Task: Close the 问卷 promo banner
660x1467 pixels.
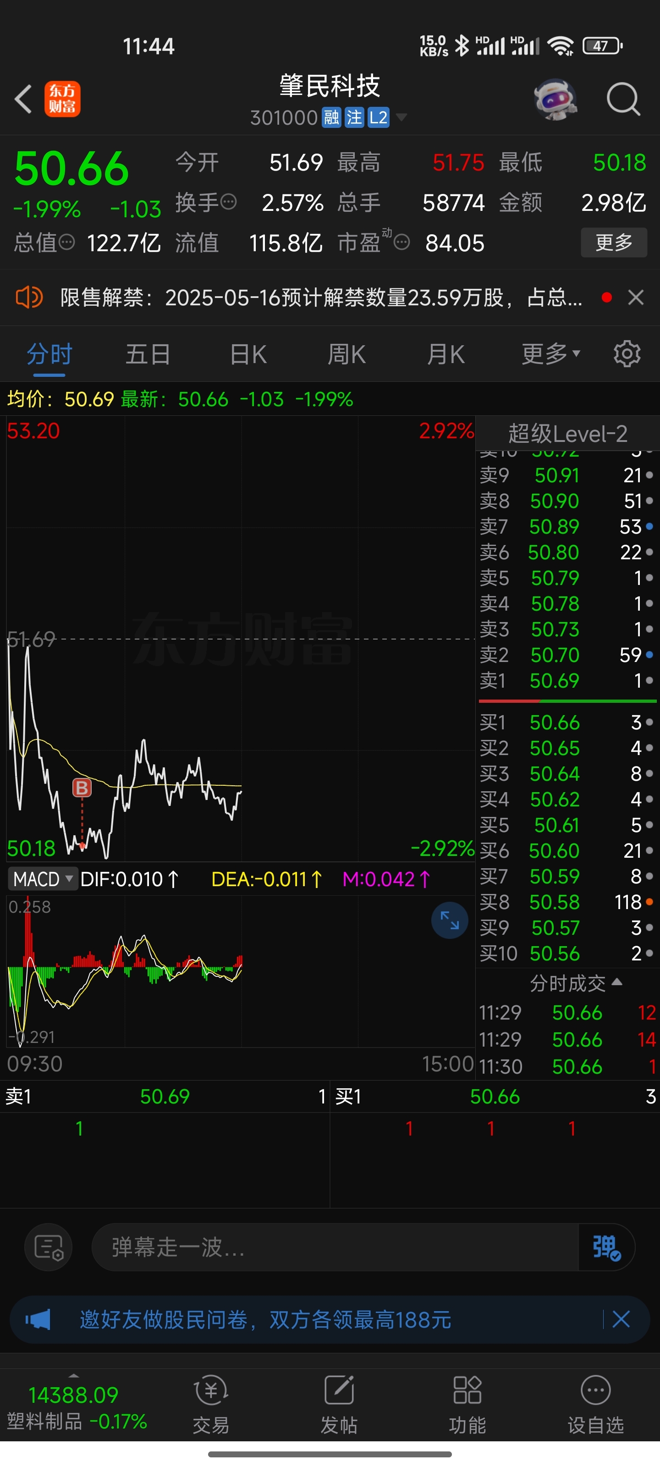Action: pyautogui.click(x=621, y=1319)
